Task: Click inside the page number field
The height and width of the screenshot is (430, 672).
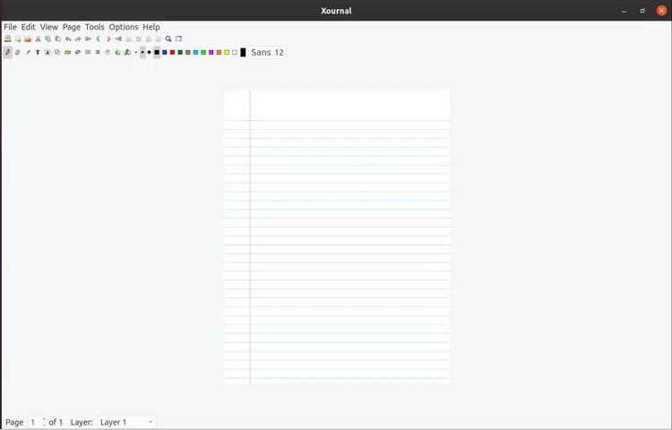Action: 34,422
